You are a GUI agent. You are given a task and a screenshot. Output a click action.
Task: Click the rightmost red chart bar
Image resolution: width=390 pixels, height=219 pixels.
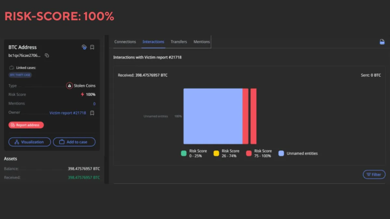253,116
